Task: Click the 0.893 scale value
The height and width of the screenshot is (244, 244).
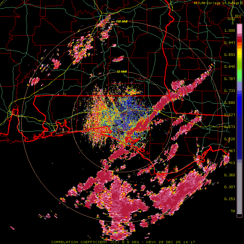Action: (x=230, y=54)
